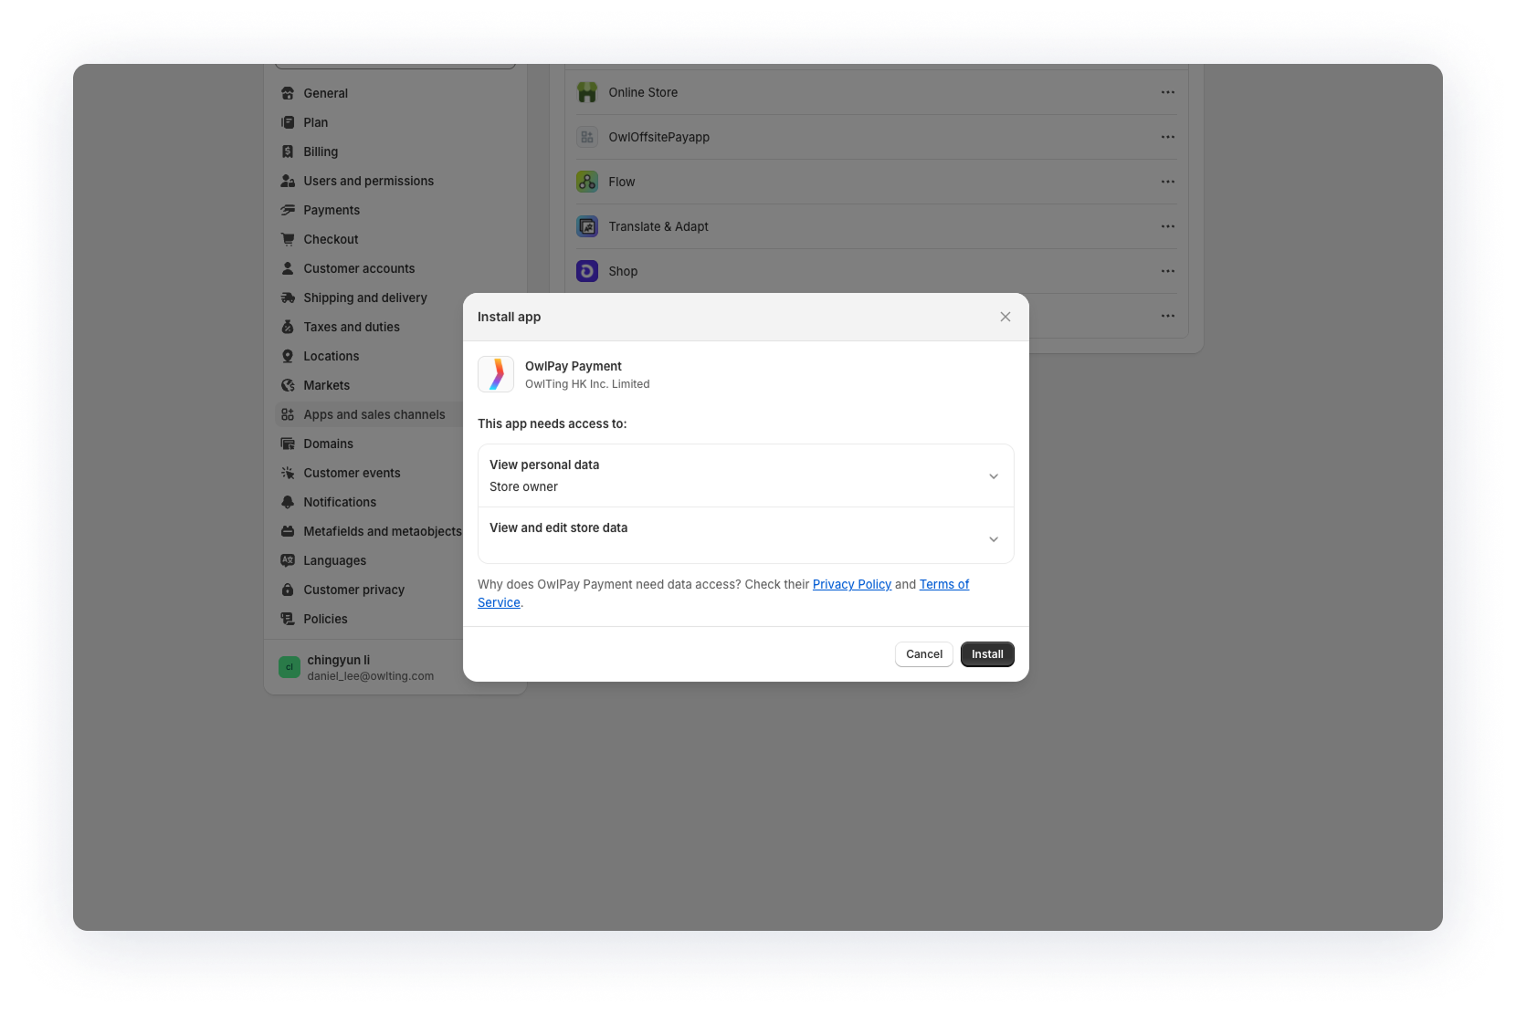The image size is (1516, 1013).
Task: Click the OwlOffsitePayapp icon
Action: 587,137
